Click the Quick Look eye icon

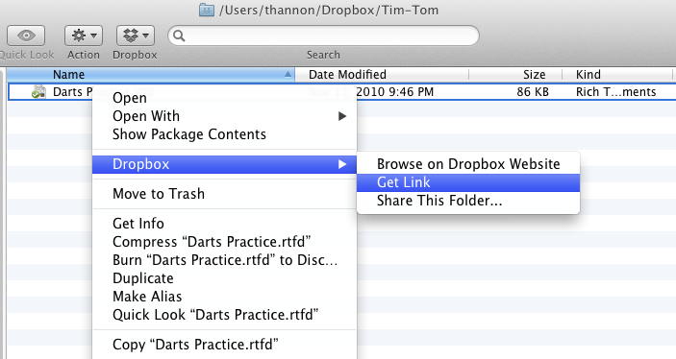(26, 36)
